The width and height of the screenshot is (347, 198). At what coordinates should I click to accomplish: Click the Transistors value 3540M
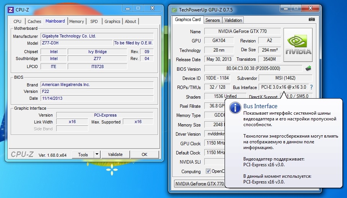tap(269, 59)
